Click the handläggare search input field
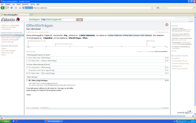Screen dimensions: 196x123 pos(52,20)
